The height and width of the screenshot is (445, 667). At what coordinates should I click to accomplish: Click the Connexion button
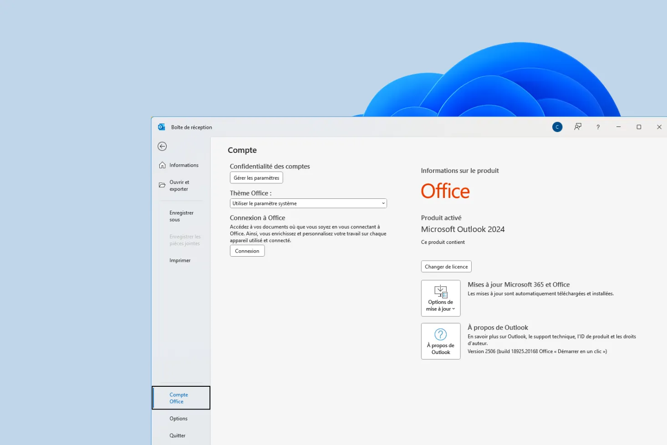click(247, 251)
